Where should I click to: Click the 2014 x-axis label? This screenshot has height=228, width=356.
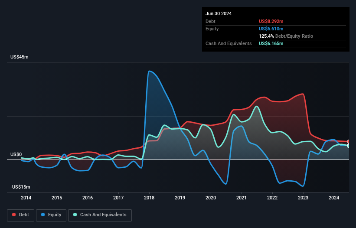[x=26, y=198]
